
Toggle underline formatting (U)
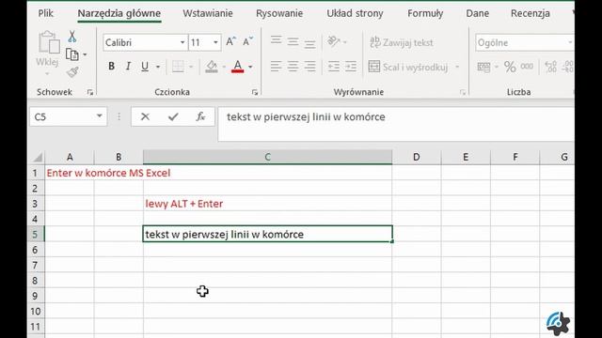(x=145, y=67)
